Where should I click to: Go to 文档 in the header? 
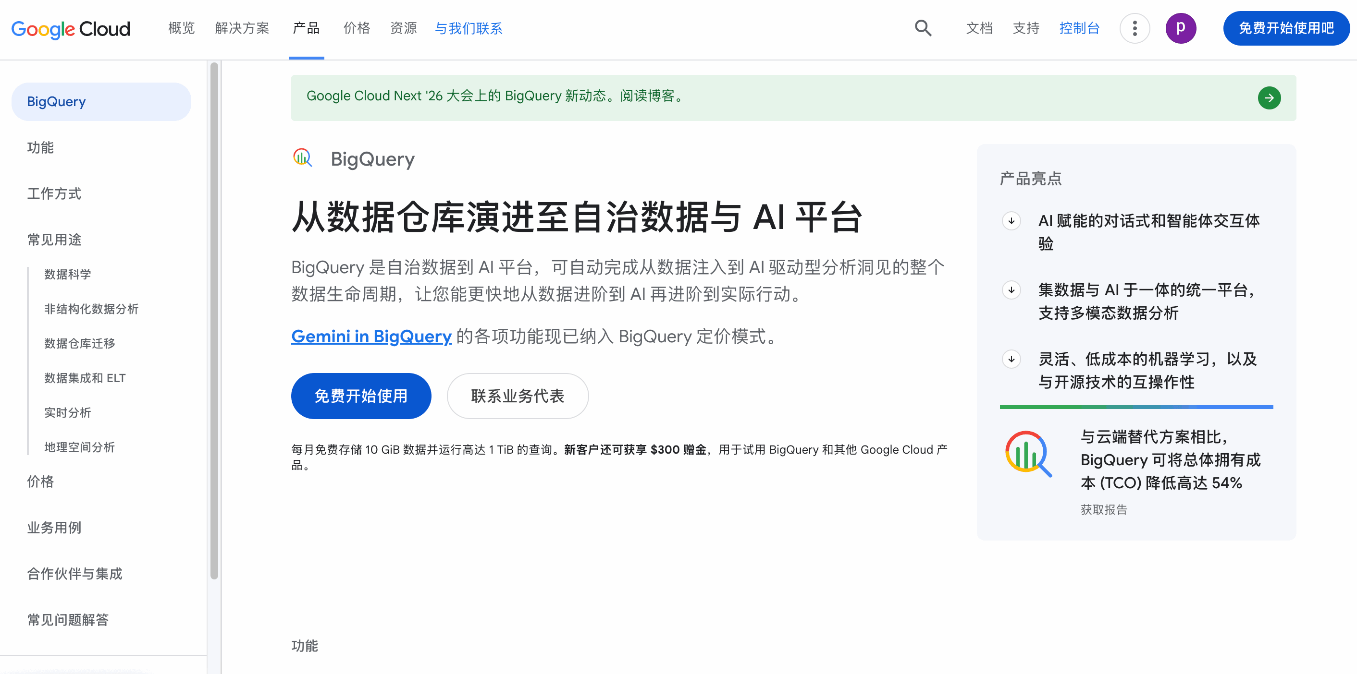coord(979,28)
